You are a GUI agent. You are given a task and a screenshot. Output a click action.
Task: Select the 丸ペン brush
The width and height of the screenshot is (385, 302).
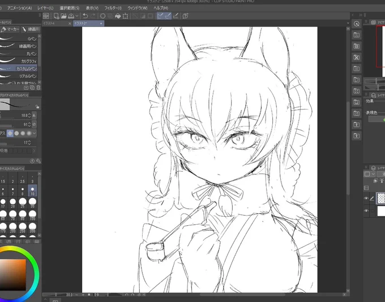tap(19, 54)
